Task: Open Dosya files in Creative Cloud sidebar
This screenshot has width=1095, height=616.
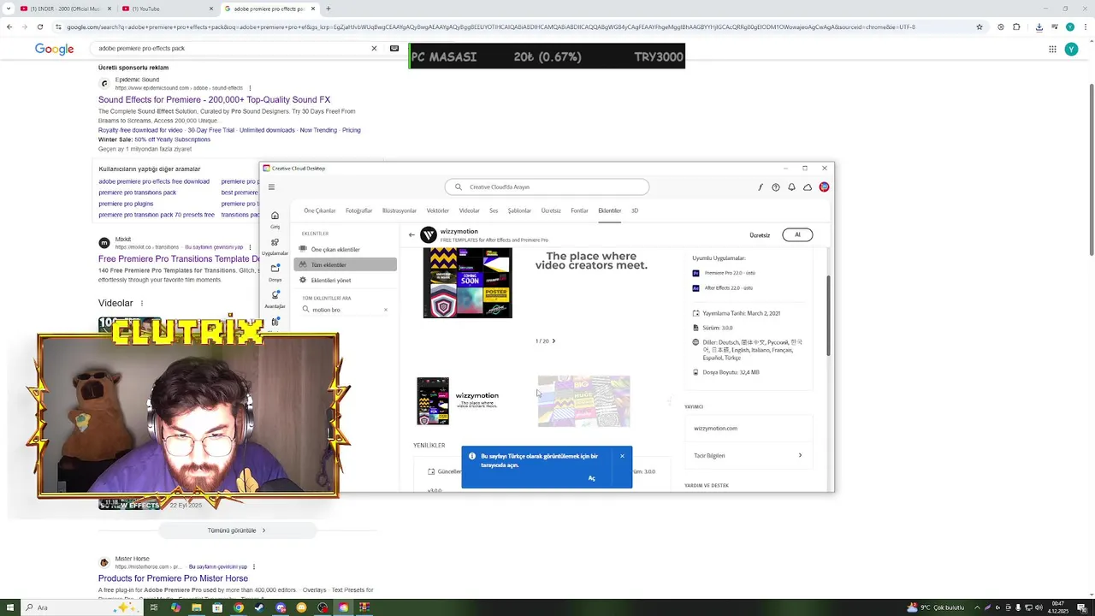Action: pyautogui.click(x=275, y=273)
